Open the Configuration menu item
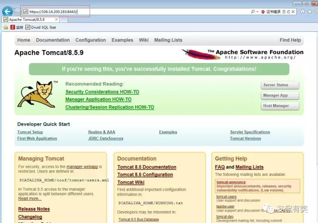The image size is (318, 223). tap(90, 40)
